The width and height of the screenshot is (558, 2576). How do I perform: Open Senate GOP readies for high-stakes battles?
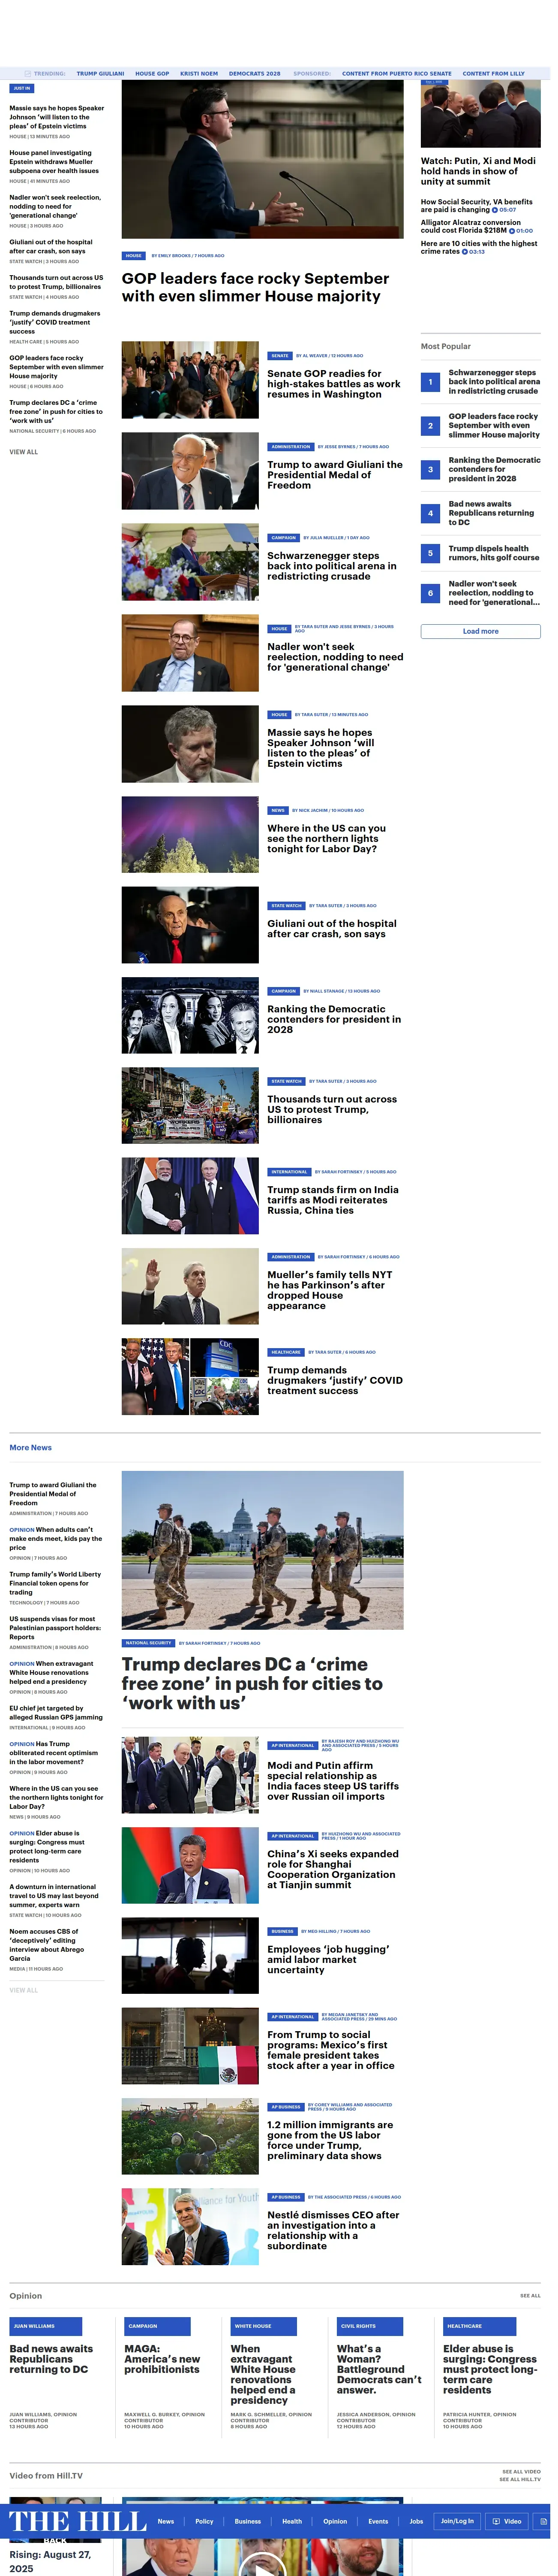(333, 384)
